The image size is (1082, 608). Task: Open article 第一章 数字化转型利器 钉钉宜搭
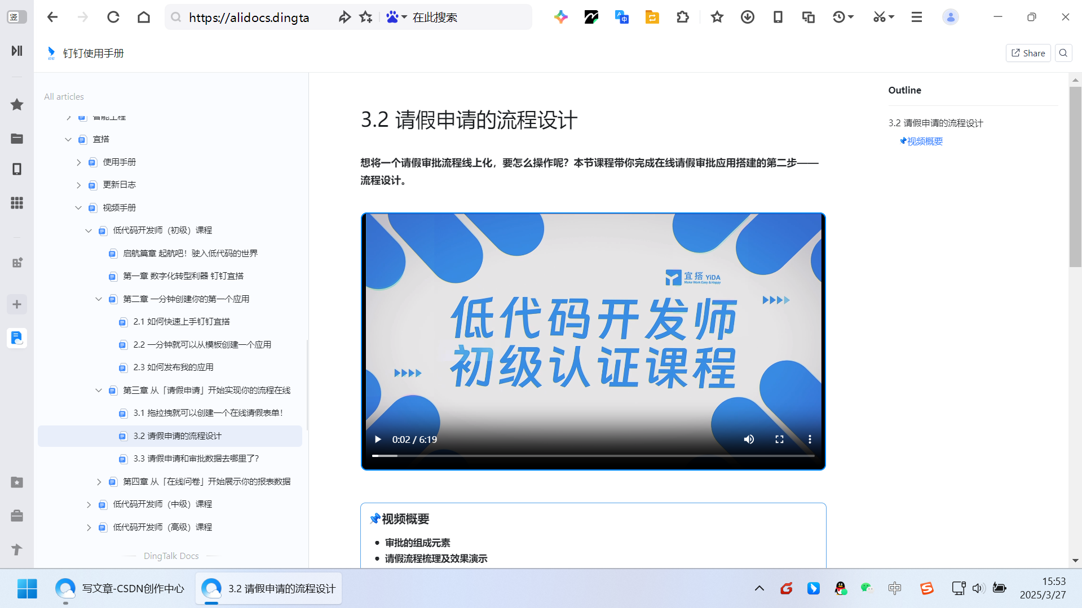coord(183,276)
